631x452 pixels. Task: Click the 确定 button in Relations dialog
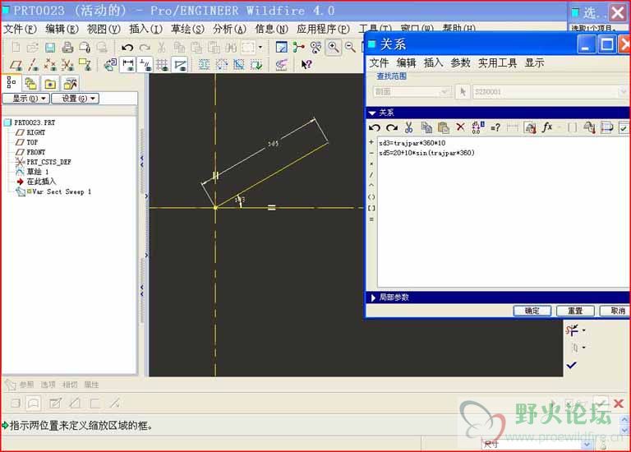(532, 311)
